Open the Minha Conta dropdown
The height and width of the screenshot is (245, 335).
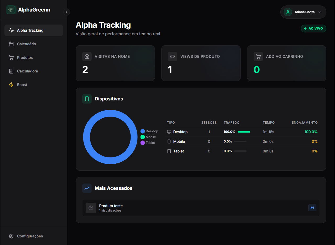pyautogui.click(x=303, y=12)
